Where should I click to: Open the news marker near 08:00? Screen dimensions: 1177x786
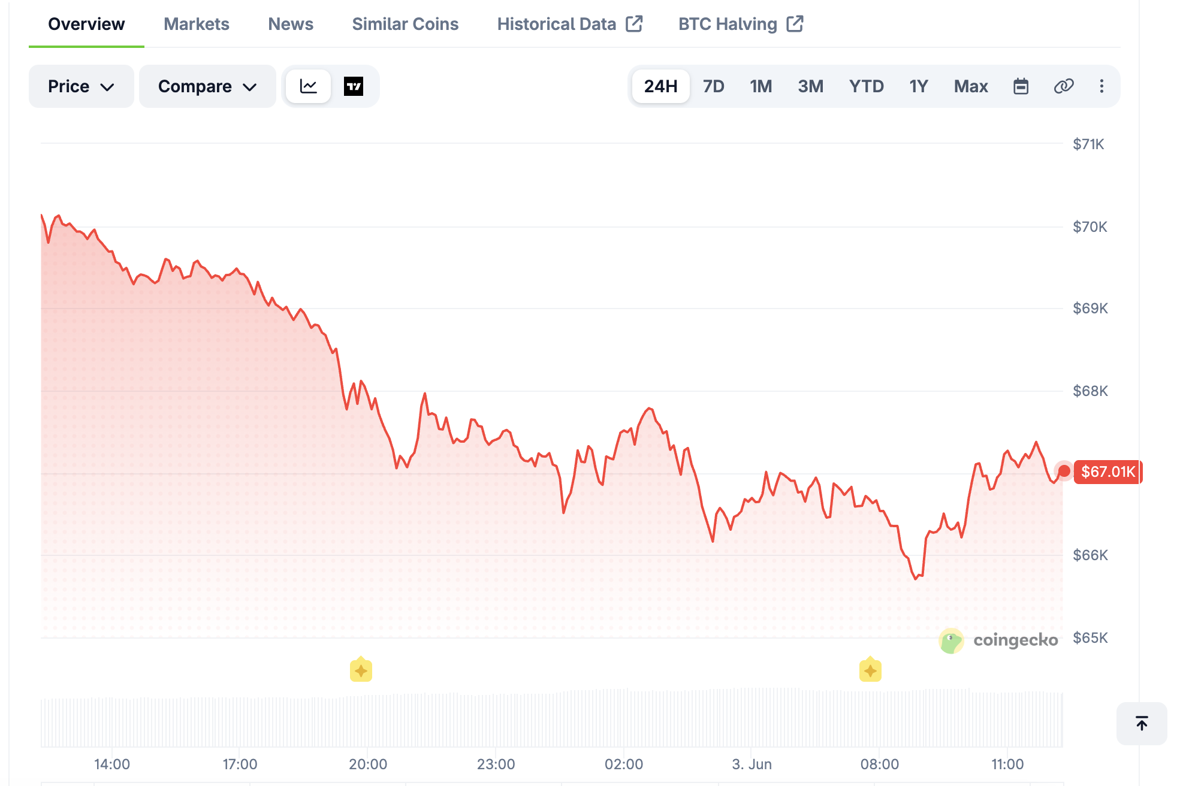click(x=870, y=670)
